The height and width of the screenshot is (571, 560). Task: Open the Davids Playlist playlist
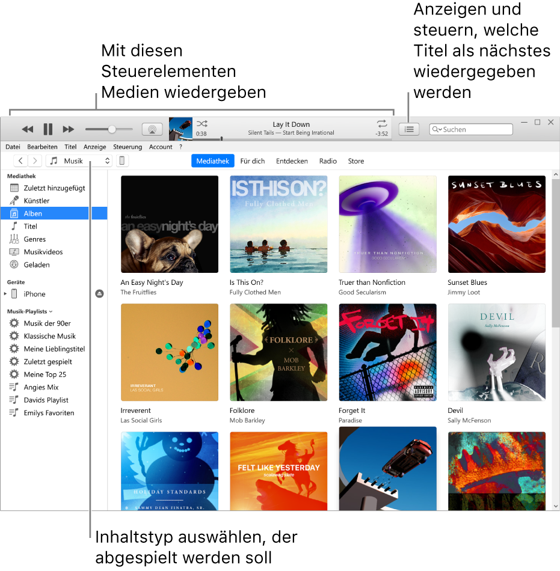click(x=54, y=400)
